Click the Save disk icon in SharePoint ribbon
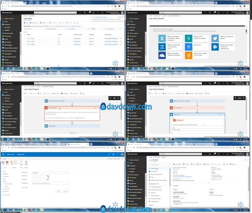 coord(3,163)
